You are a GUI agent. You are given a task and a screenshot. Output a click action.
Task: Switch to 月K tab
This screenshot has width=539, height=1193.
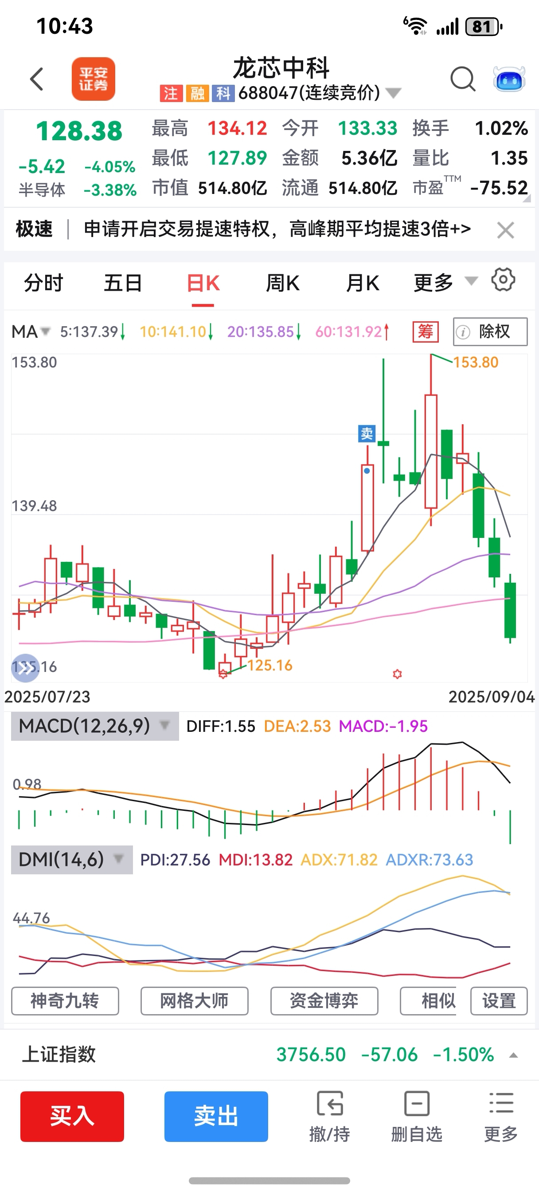[x=363, y=283]
